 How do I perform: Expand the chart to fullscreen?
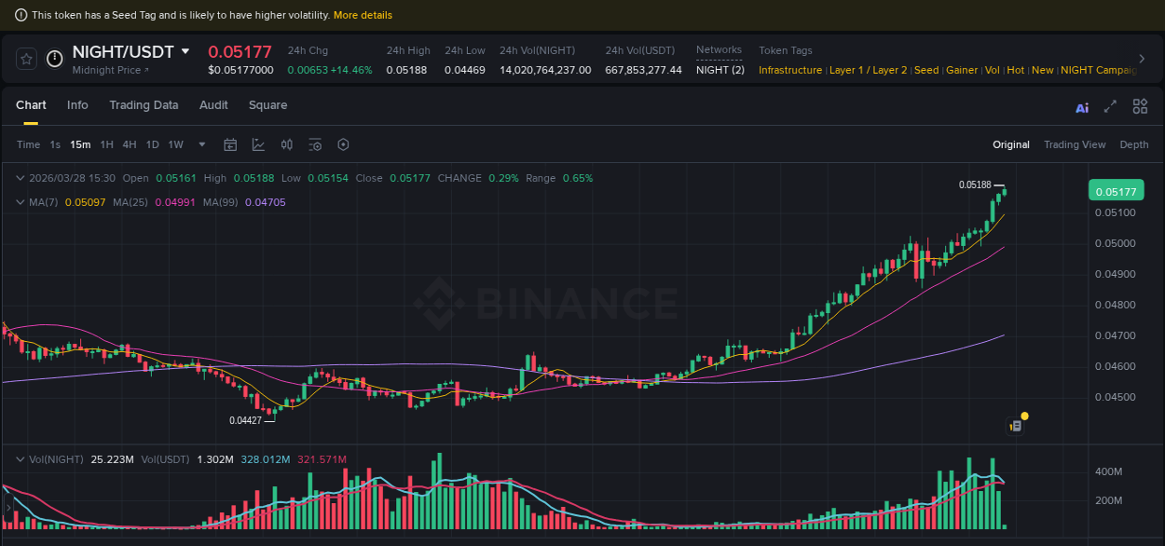click(1110, 106)
